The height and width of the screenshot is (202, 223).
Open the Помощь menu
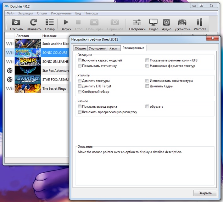point(91,13)
